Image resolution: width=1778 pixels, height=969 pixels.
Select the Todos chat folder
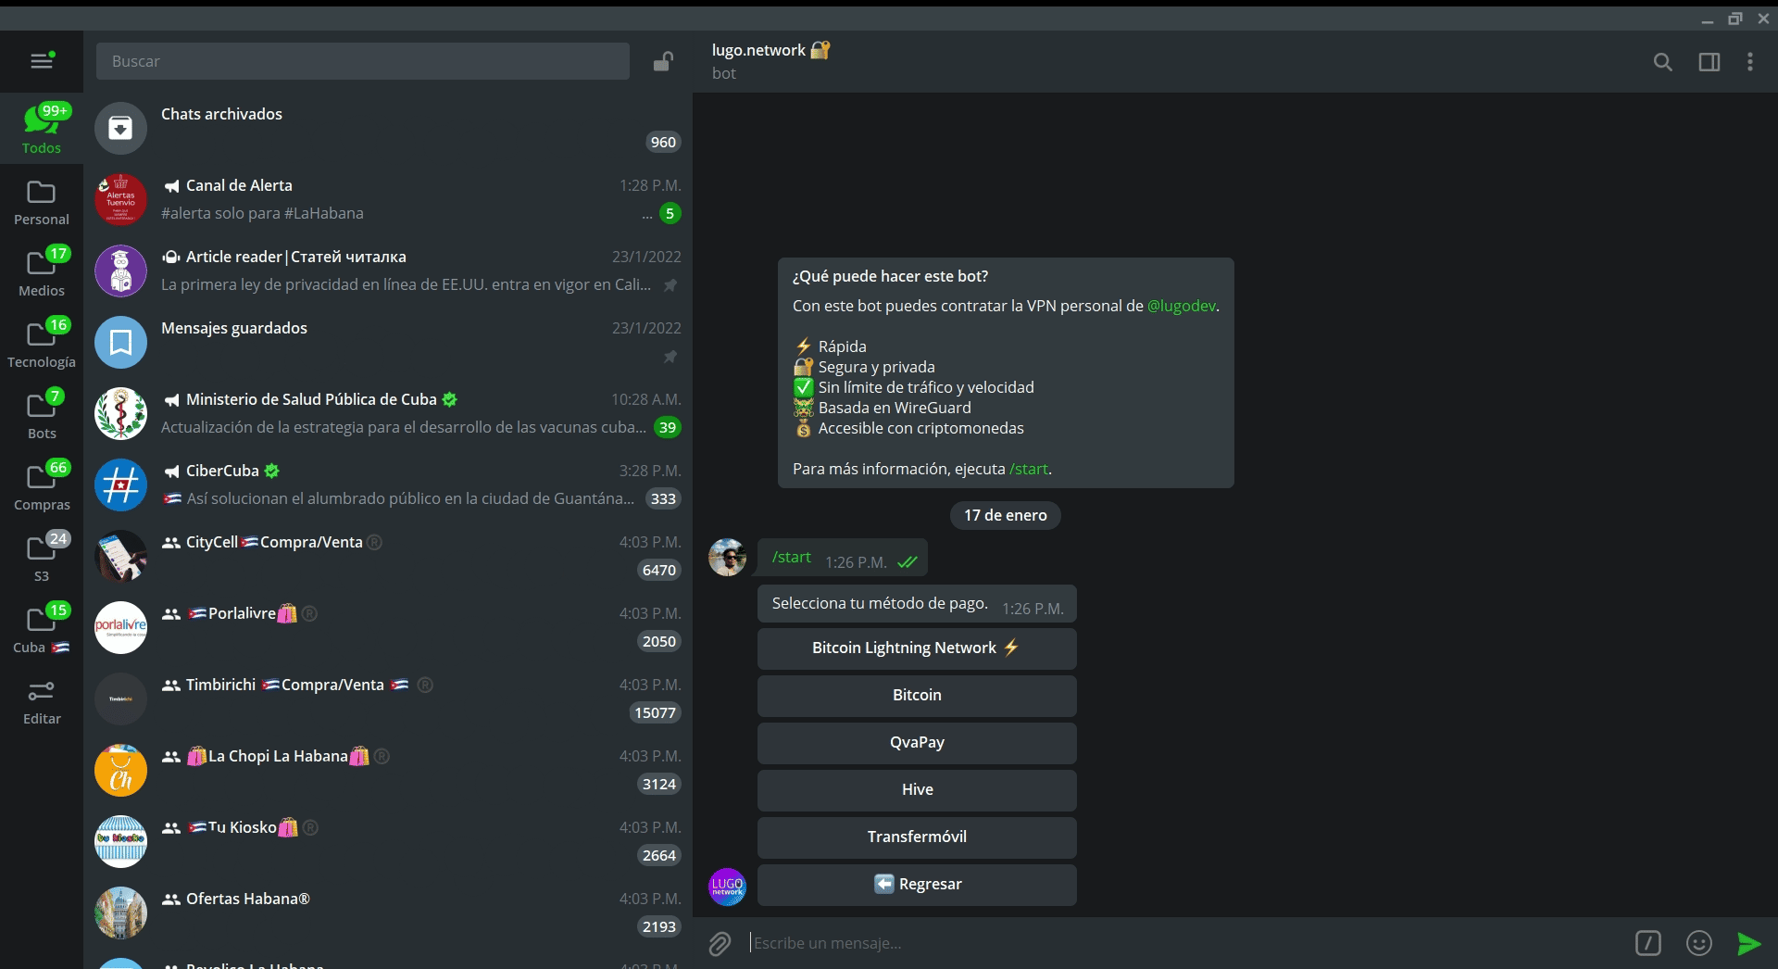(x=42, y=129)
